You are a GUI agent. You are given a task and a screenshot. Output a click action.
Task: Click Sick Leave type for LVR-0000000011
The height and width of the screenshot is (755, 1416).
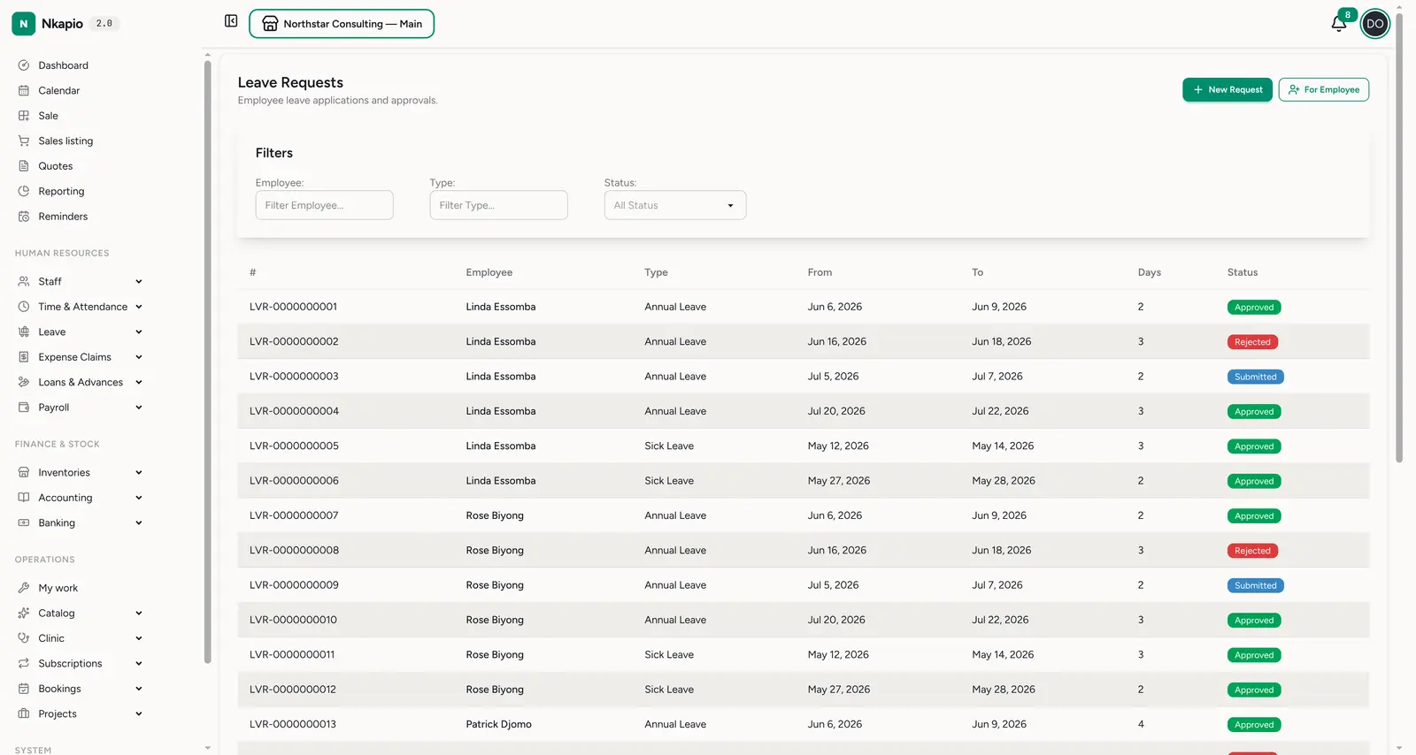click(668, 655)
